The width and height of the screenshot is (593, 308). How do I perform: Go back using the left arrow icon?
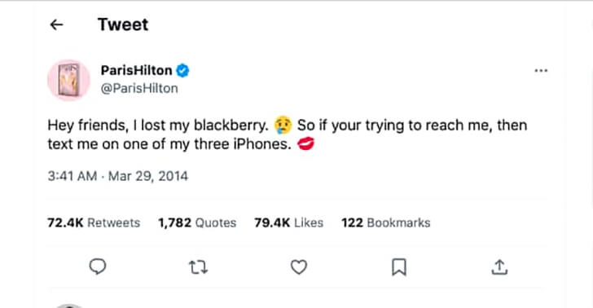[56, 25]
